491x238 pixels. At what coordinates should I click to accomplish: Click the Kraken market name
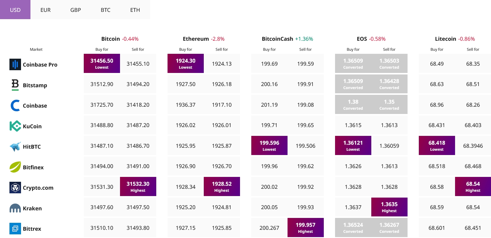pyautogui.click(x=32, y=209)
